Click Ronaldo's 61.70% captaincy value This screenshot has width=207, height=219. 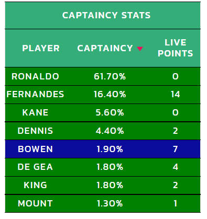110,76
